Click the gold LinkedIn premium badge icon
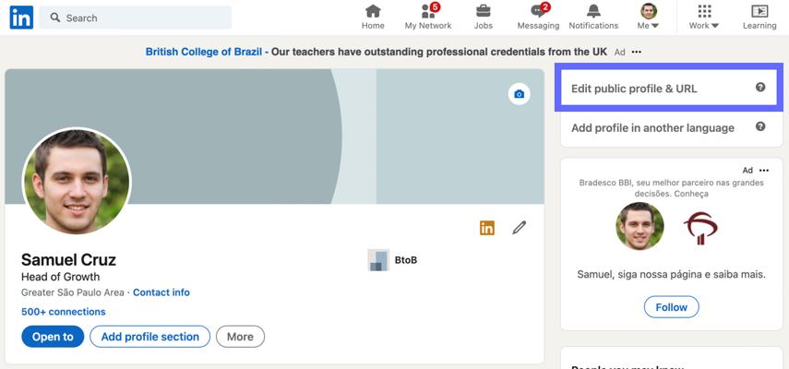The width and height of the screenshot is (789, 369). click(x=487, y=228)
